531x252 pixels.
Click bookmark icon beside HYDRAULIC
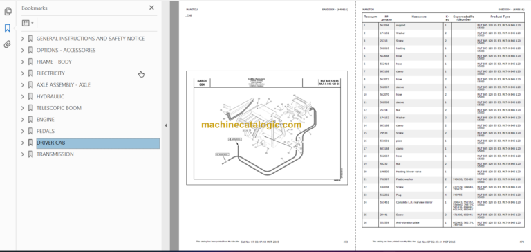(30, 96)
